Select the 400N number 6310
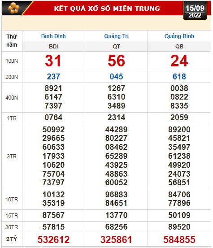 [x=116, y=97]
